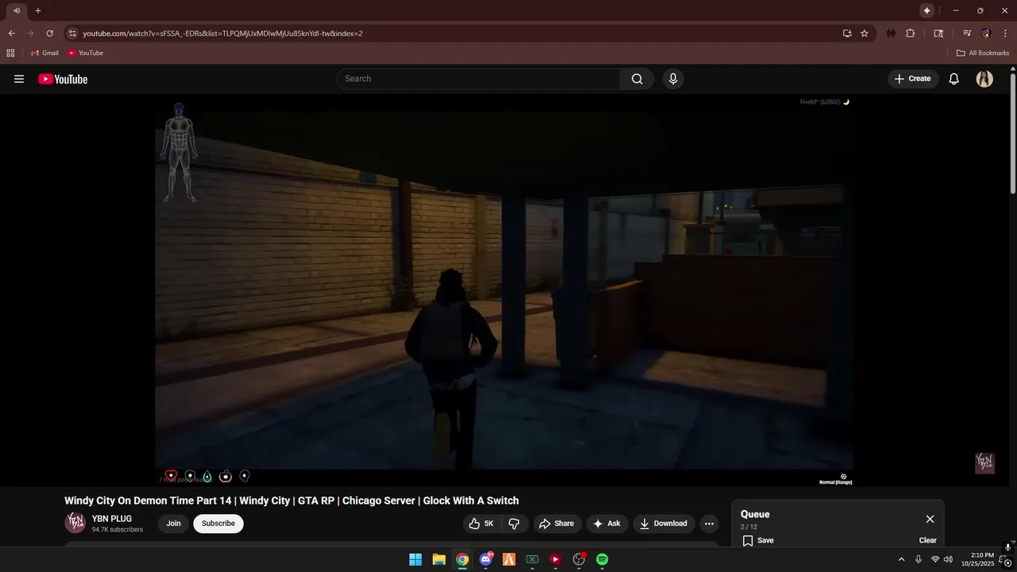The height and width of the screenshot is (572, 1017).
Task: Click the video player to pause
Action: pos(505,290)
